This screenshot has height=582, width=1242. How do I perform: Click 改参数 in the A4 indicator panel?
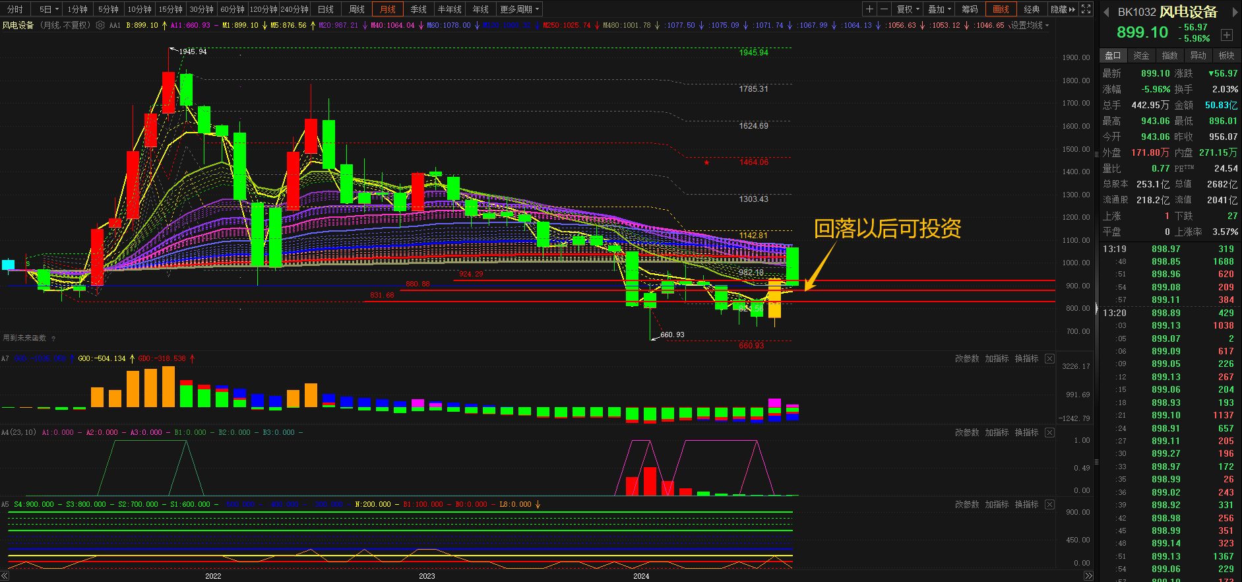967,433
